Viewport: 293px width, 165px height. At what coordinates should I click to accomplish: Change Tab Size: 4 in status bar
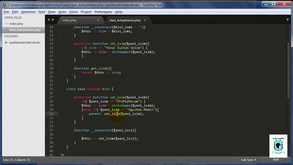pos(248,160)
